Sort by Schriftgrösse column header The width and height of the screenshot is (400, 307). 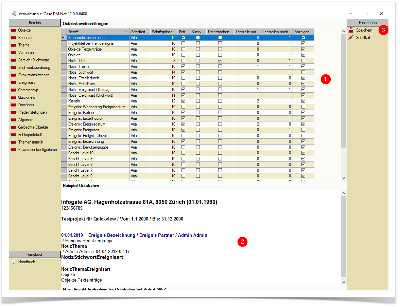(163, 32)
